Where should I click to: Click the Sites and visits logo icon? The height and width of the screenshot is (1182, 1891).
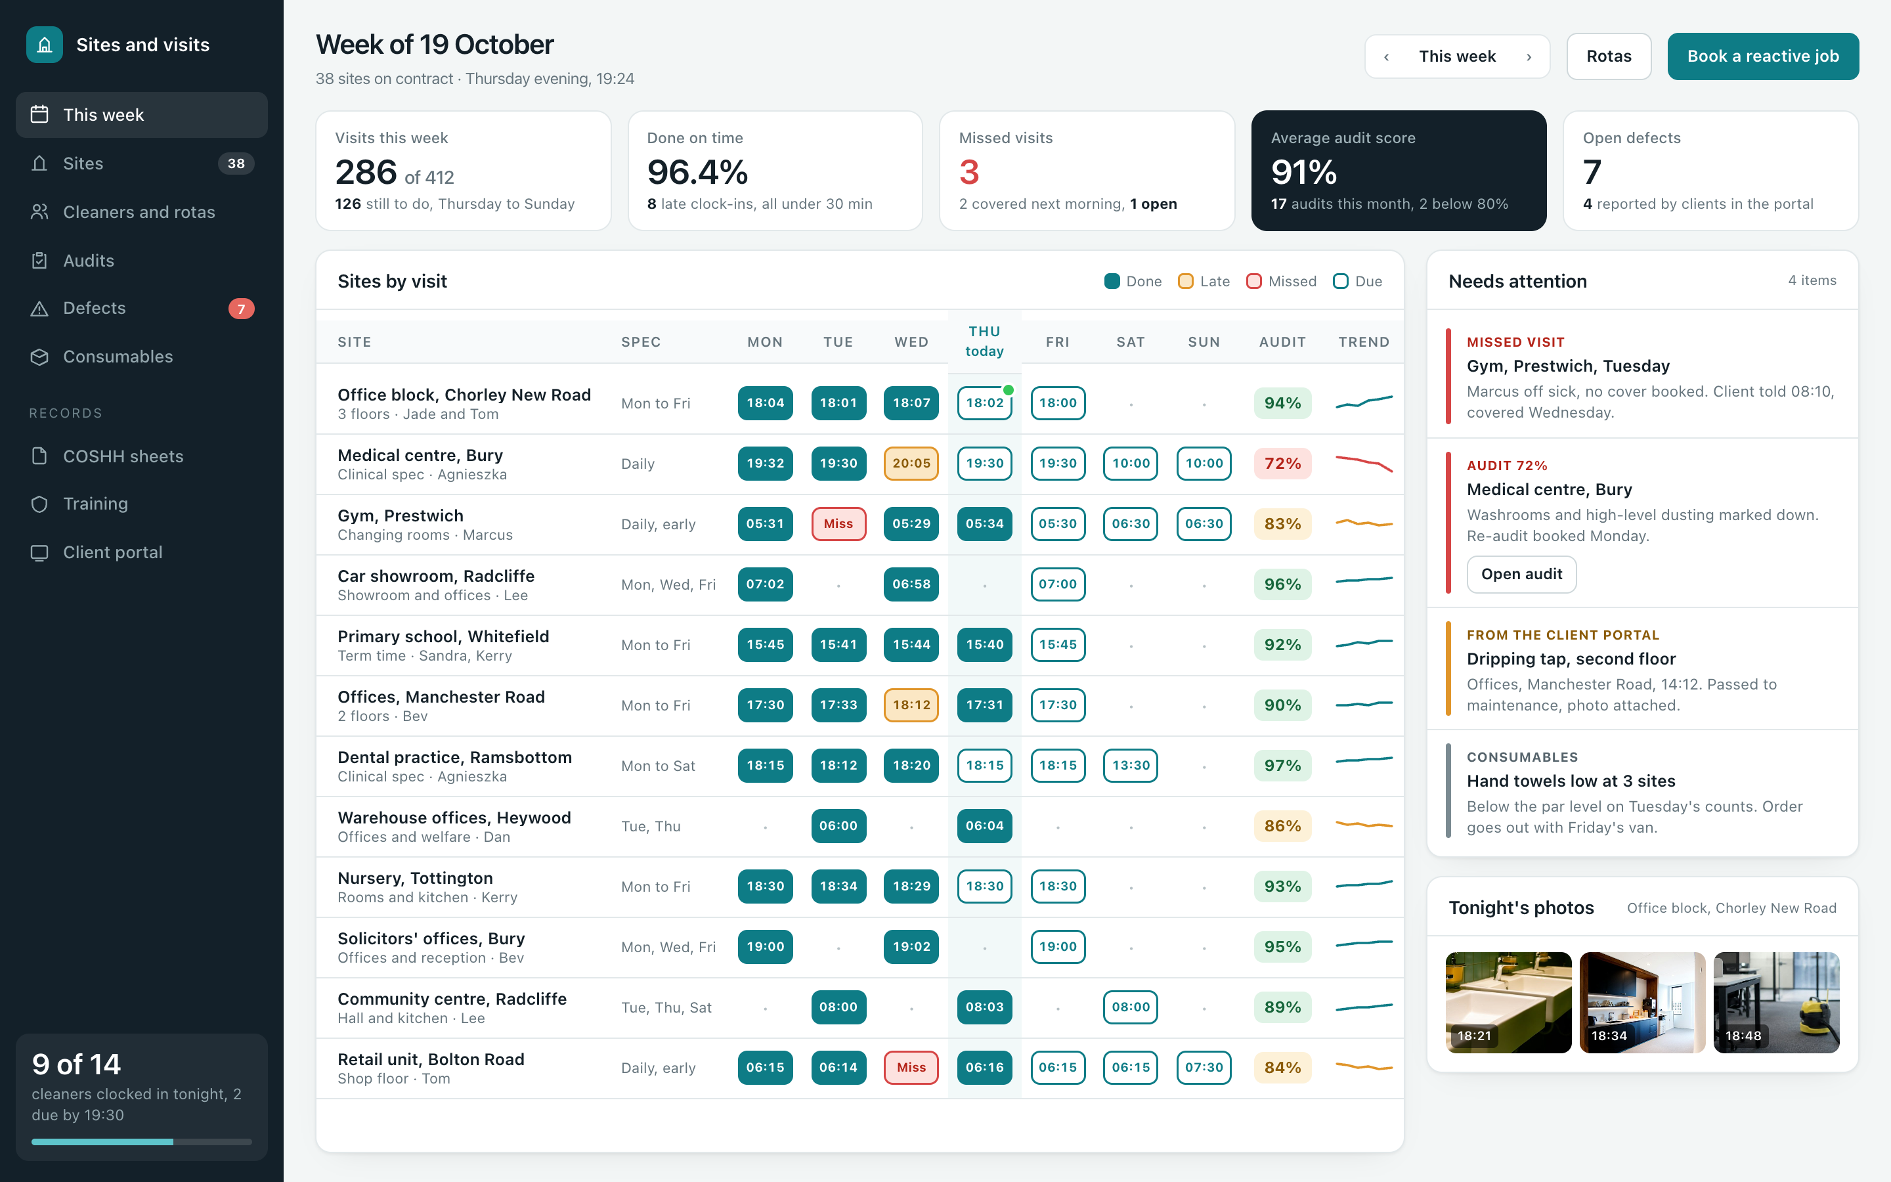tap(45, 45)
